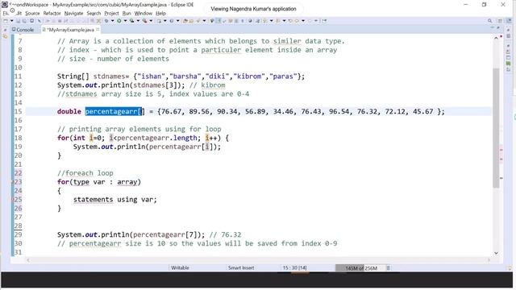Click the Save toolbar icon
Image resolution: width=516 pixels, height=290 pixels.
pos(18,21)
